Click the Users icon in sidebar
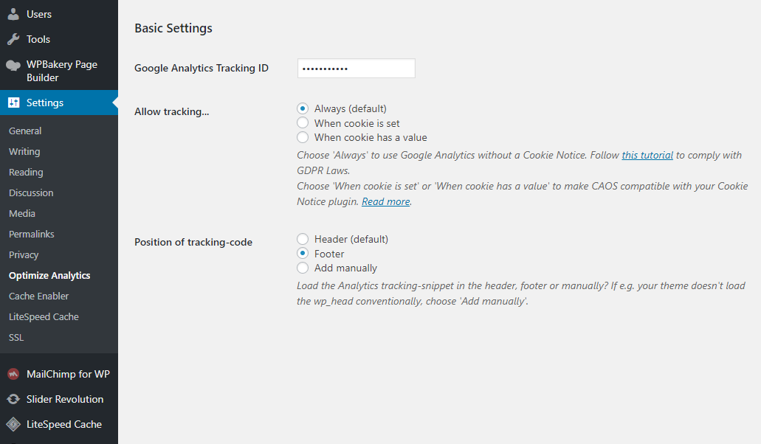 click(x=13, y=14)
